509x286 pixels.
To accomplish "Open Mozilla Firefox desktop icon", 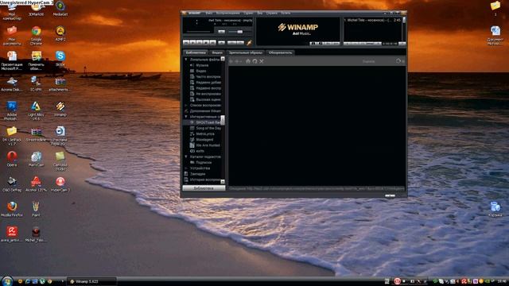I will click(x=12, y=209).
